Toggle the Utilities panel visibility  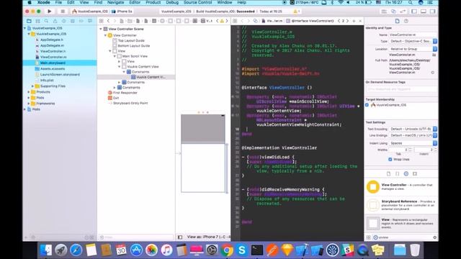pyautogui.click(x=432, y=12)
